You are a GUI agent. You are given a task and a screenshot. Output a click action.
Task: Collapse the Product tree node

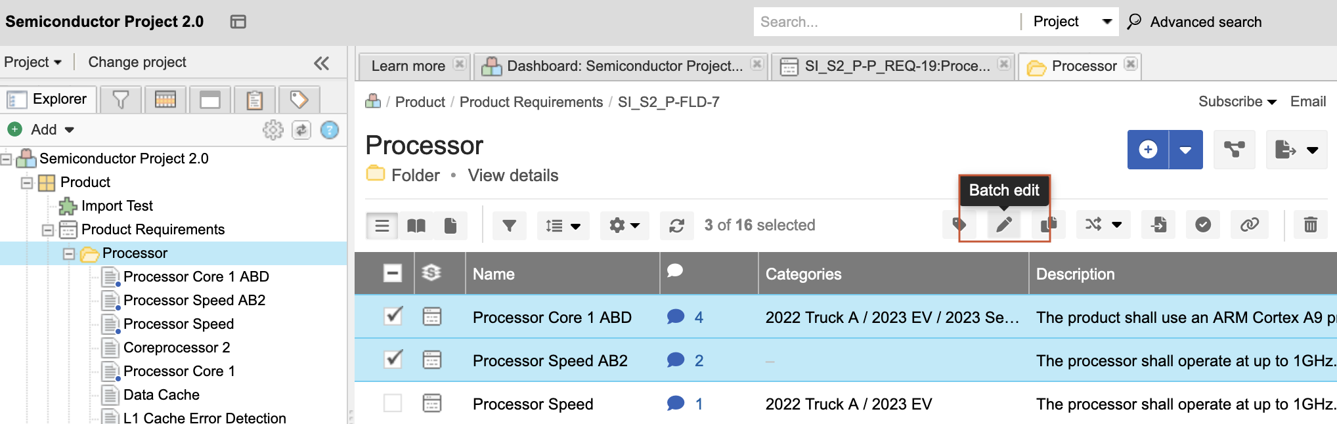pyautogui.click(x=27, y=182)
